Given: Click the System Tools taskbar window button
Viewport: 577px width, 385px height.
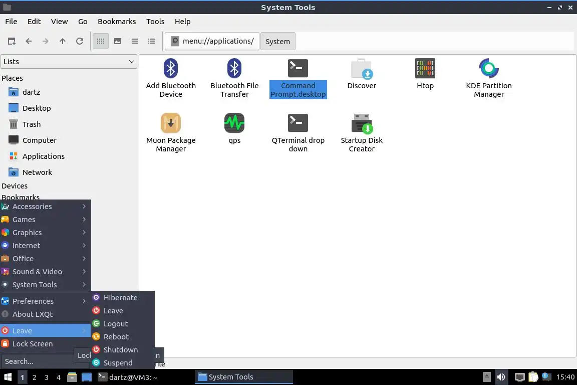Looking at the screenshot, I should 243,377.
